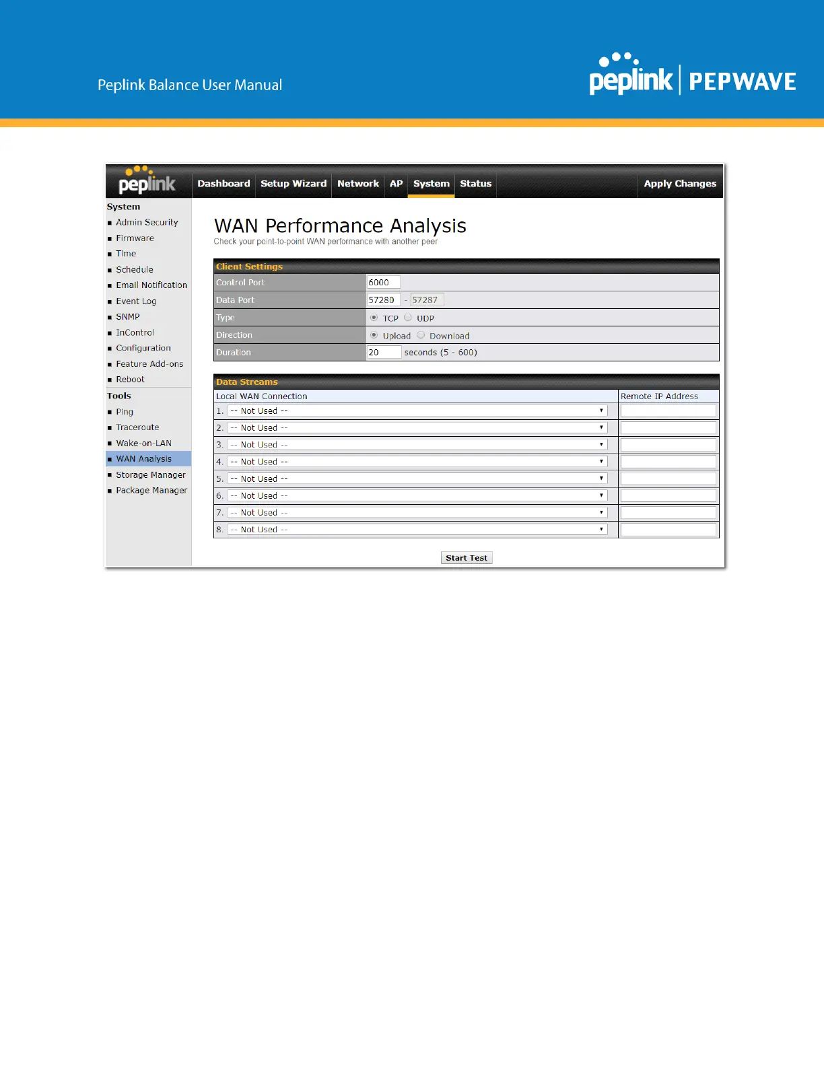Image resolution: width=824 pixels, height=1066 pixels.
Task: Click the Data Port start field 57280
Action: tap(383, 300)
